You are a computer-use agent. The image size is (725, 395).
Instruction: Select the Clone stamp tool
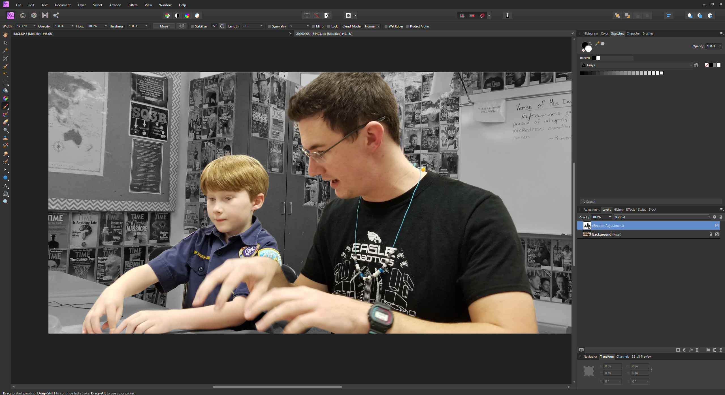(x=5, y=138)
